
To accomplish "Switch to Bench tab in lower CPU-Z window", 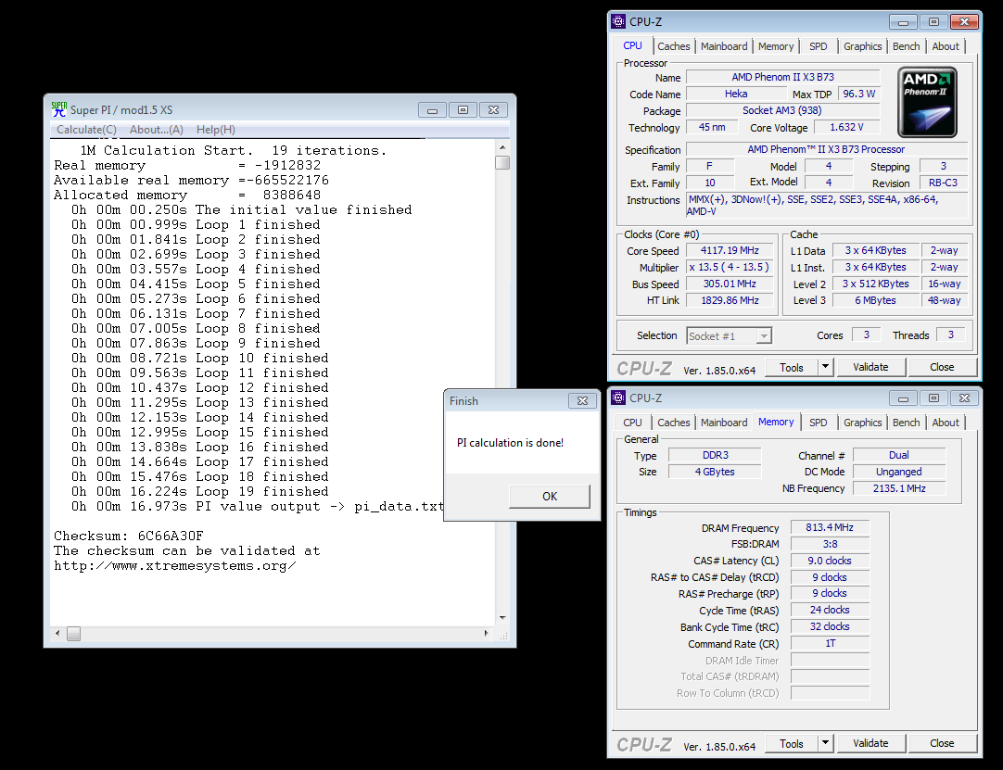I will (907, 423).
